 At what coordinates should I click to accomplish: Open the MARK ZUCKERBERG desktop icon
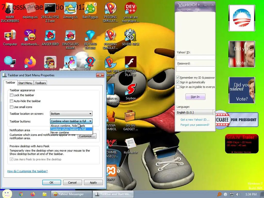coord(10,13)
